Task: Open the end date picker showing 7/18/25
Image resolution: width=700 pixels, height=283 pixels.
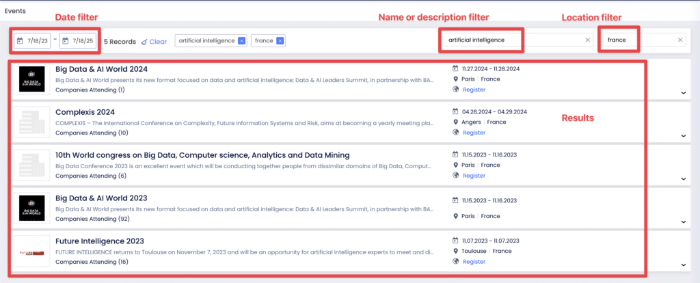Action: click(x=78, y=40)
